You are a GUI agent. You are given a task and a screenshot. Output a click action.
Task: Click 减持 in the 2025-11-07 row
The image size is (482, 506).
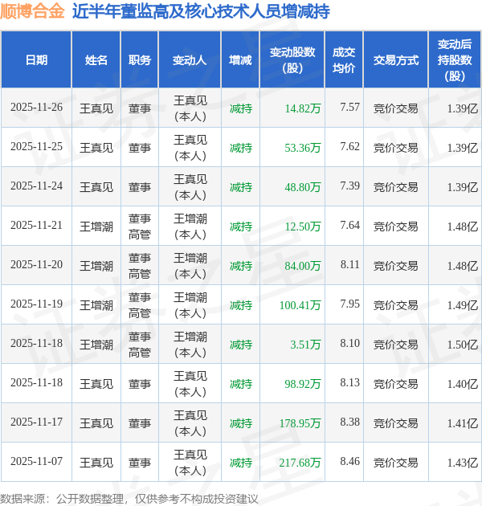pos(241,463)
